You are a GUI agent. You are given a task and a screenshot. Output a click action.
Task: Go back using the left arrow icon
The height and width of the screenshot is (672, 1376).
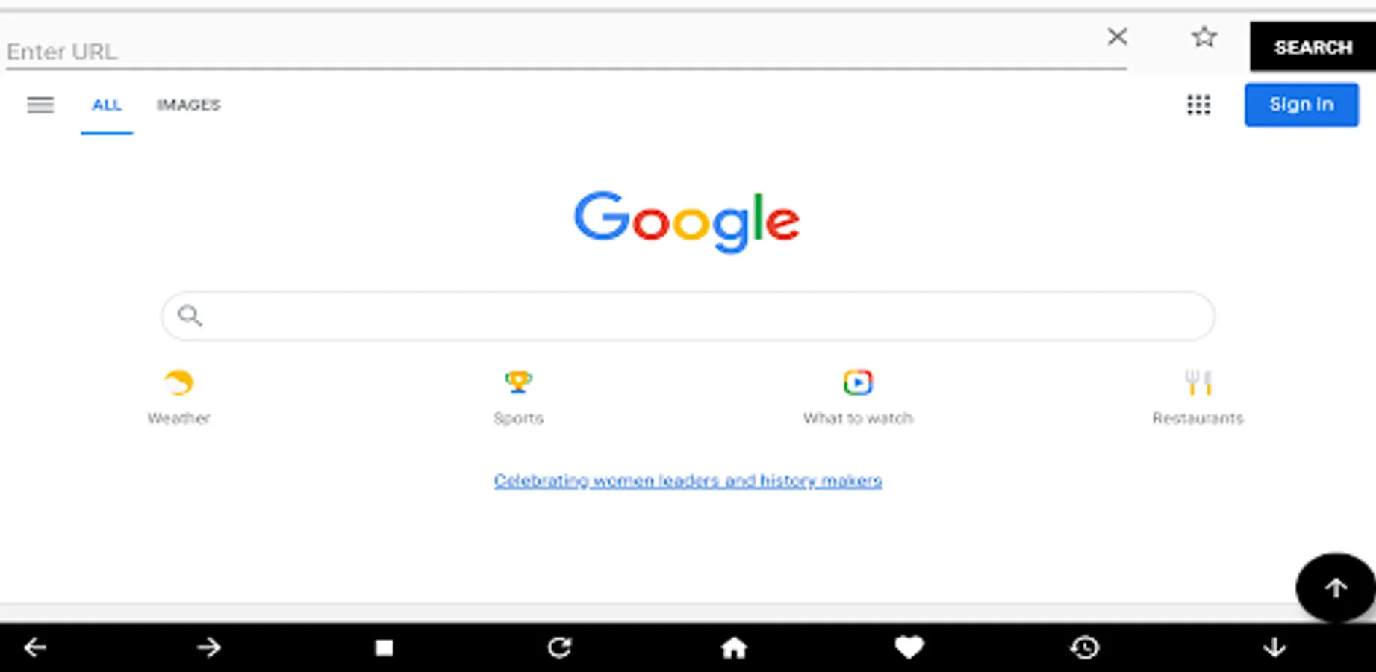tap(35, 647)
